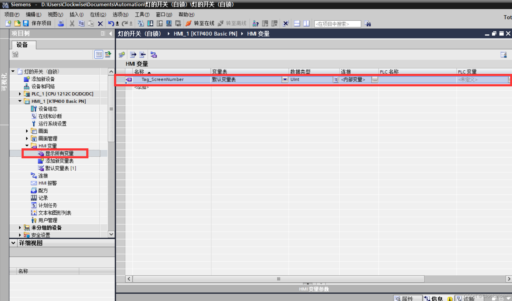Select 设备和网络 in project tree
Viewport: 512px width, 301px height.
[x=39, y=86]
